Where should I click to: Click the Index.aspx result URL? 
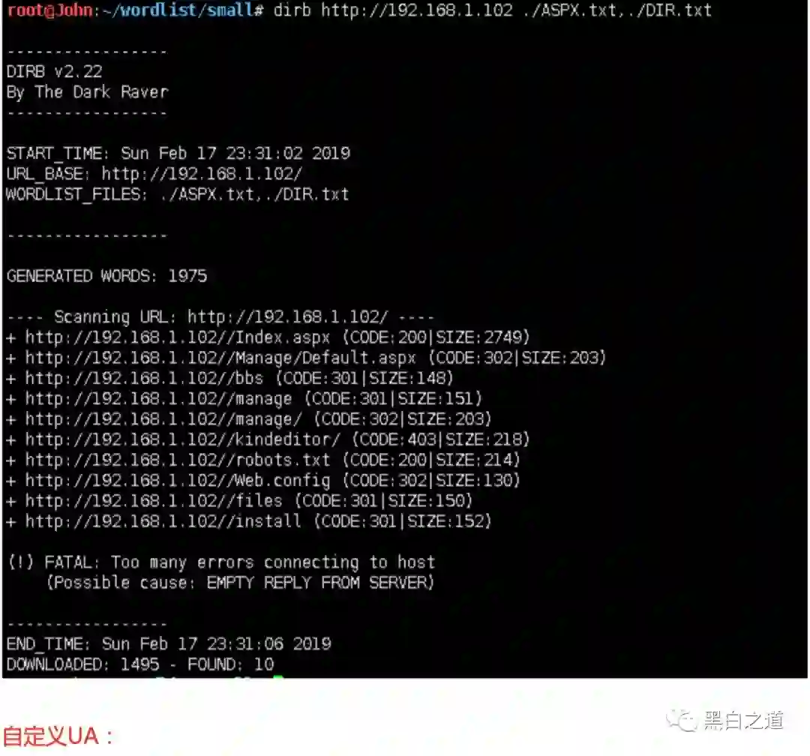pyautogui.click(x=178, y=337)
